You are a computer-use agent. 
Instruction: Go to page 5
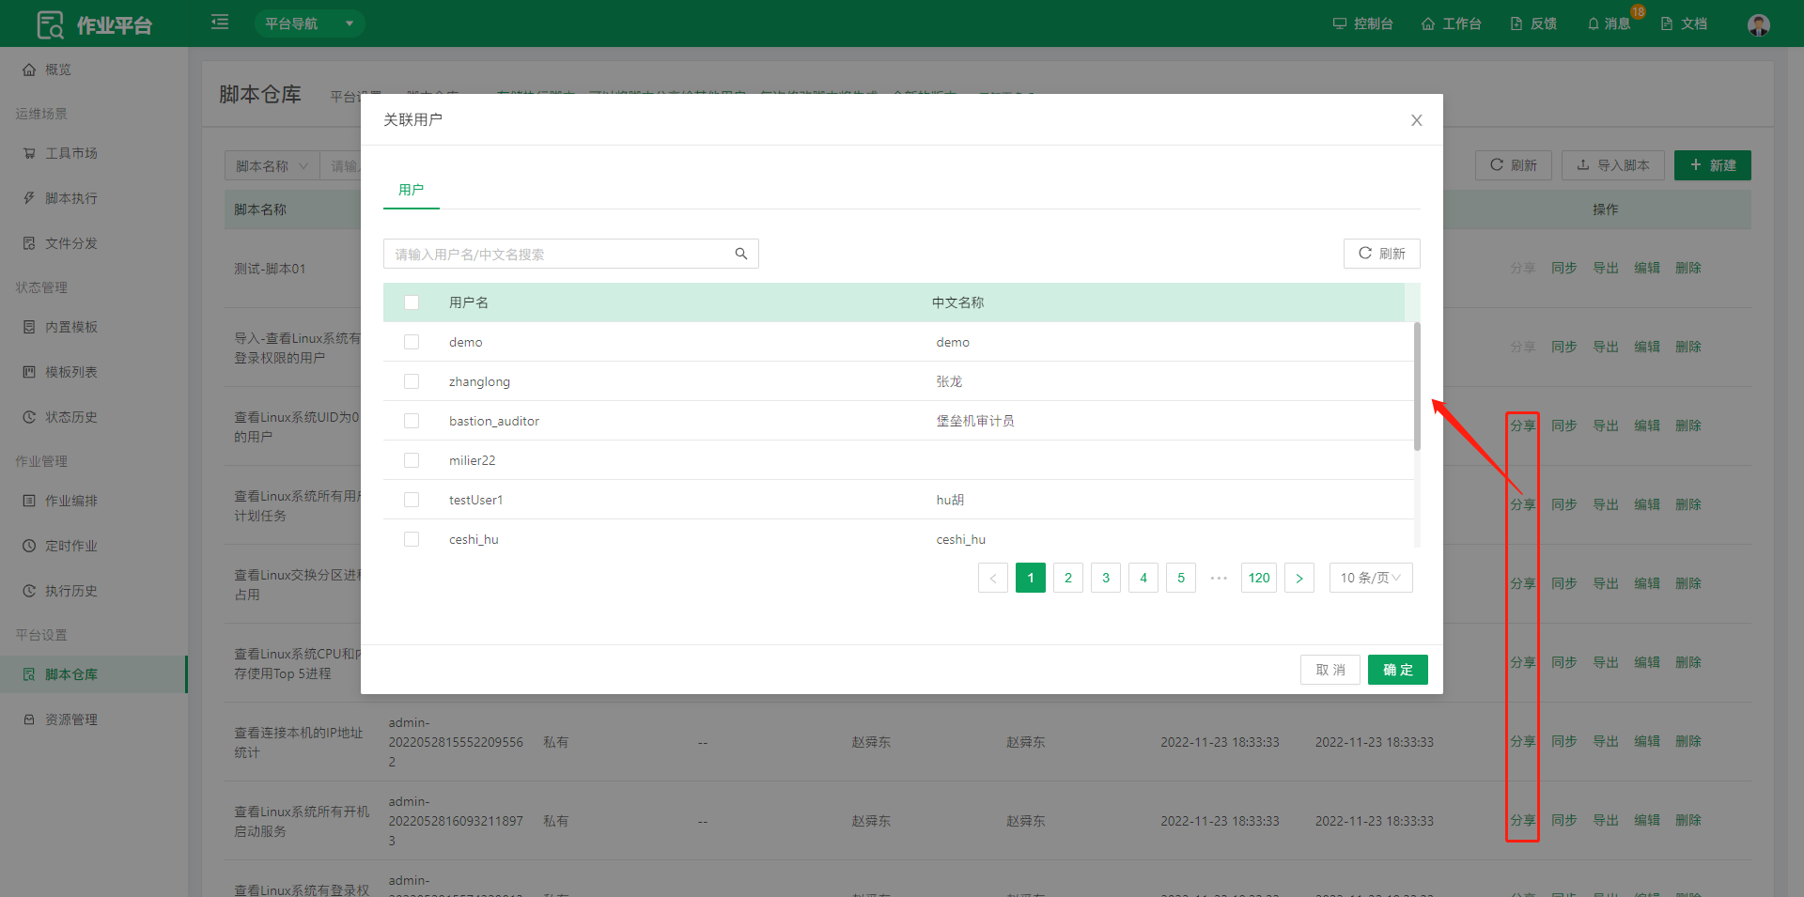(1181, 578)
